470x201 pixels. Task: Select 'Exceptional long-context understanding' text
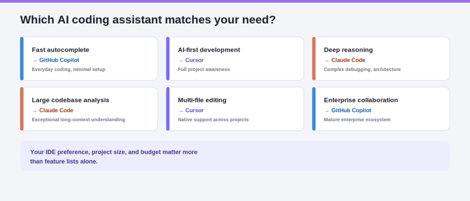click(78, 120)
